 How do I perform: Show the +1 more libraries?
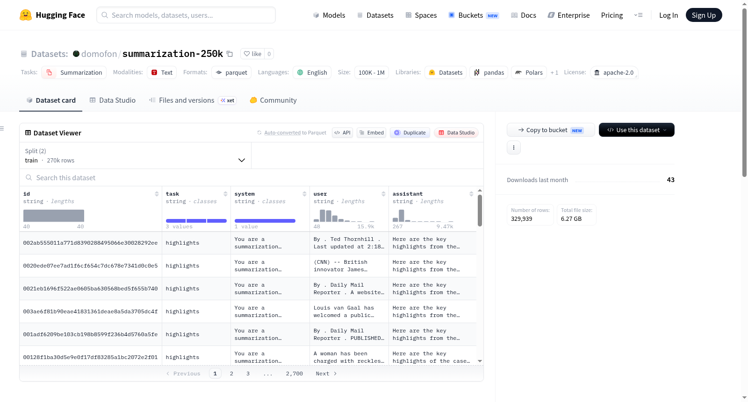click(x=554, y=72)
